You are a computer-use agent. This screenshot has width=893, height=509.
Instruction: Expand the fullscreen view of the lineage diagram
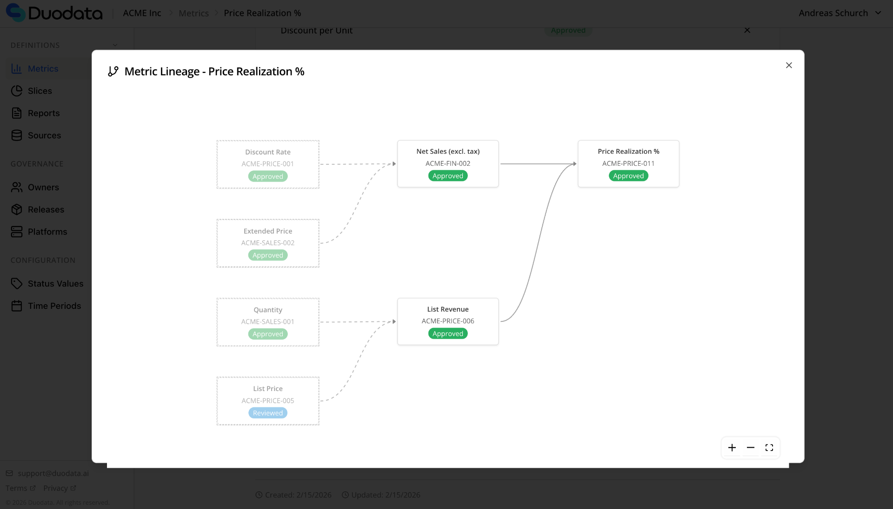coord(769,447)
